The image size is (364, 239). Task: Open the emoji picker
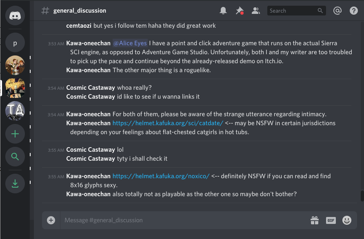346,220
